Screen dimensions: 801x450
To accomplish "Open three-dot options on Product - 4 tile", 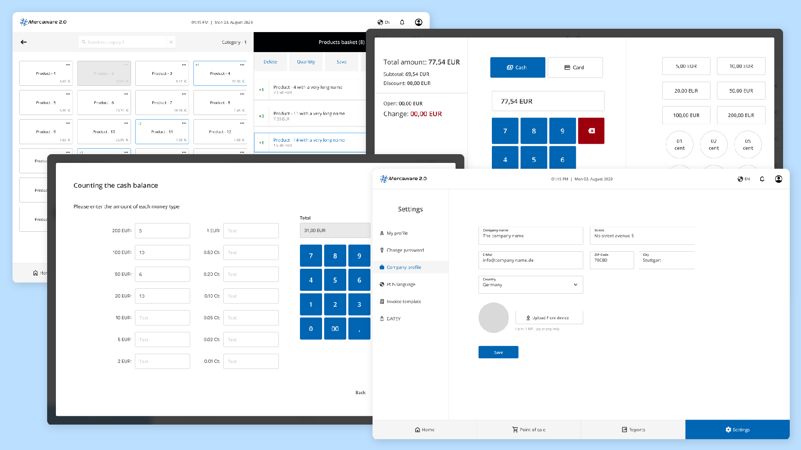I will [242, 65].
